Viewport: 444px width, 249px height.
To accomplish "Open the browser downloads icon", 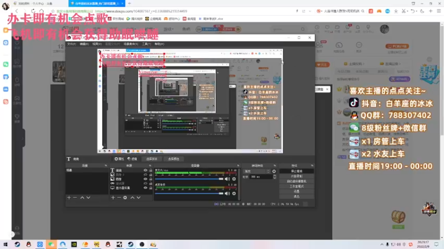I will coord(396,11).
